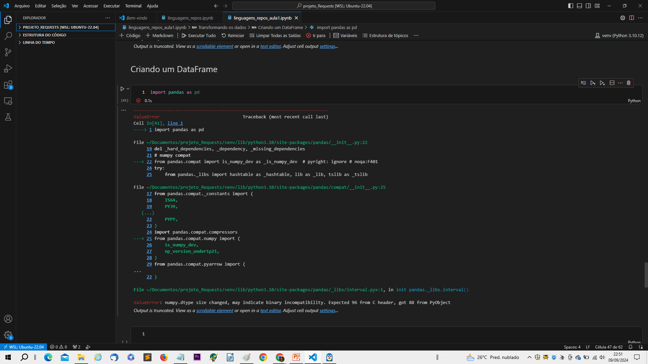Click the pandas/__init__.py:22 file path link

point(257,142)
